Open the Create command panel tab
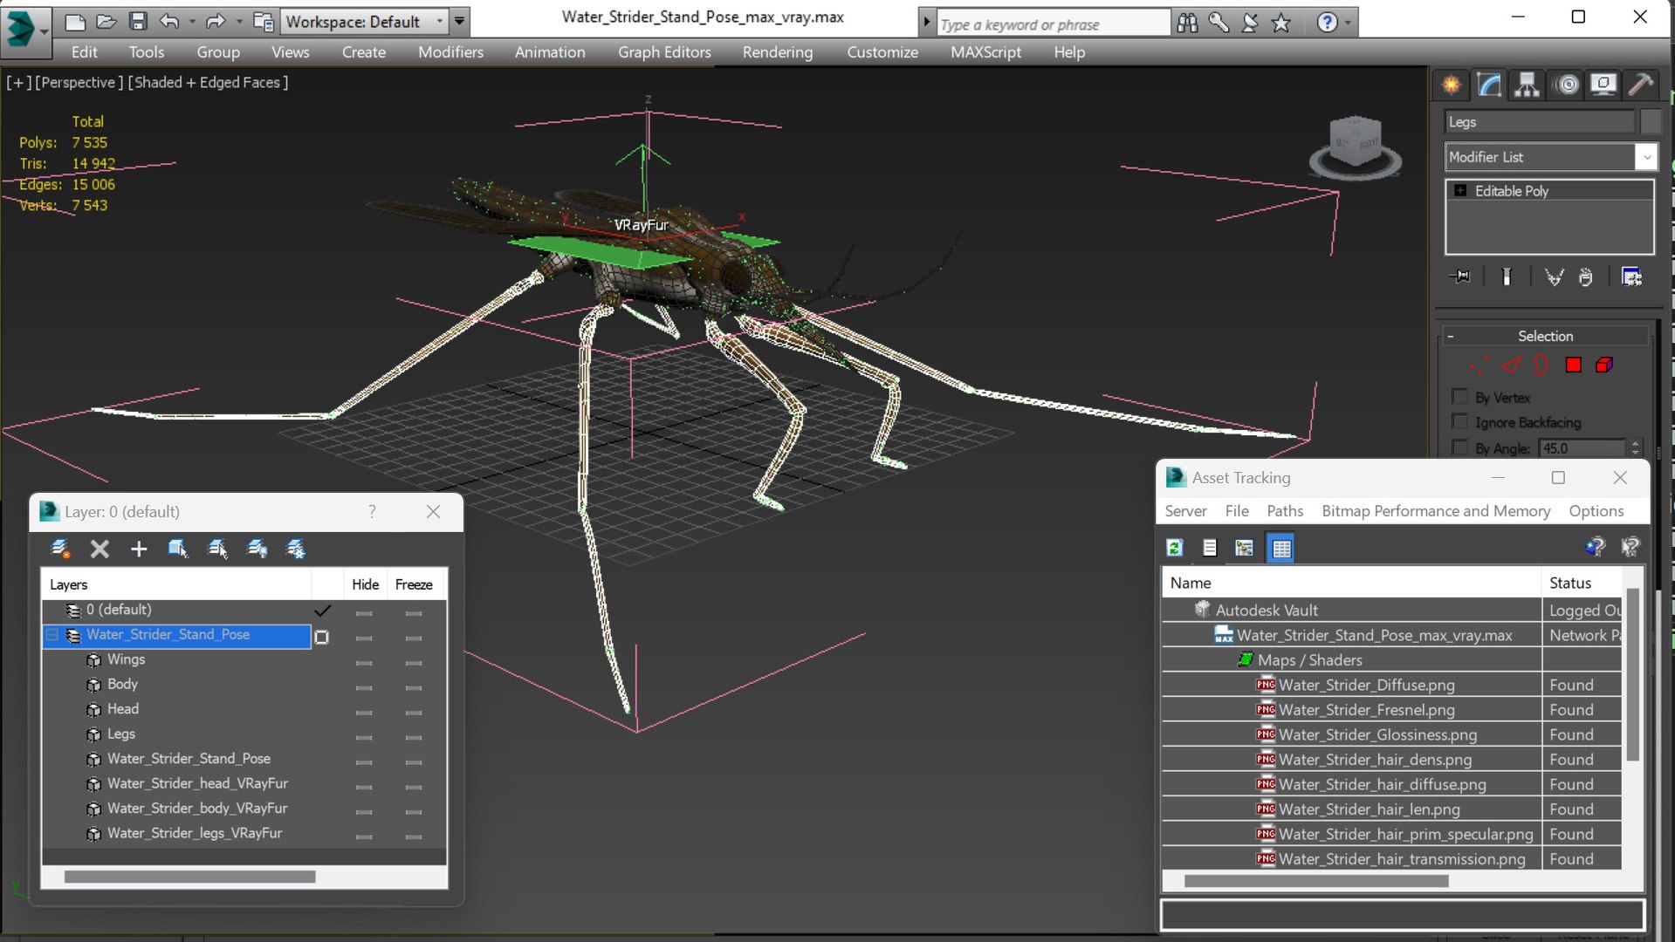Screen dimensions: 1675x942 coord(1451,85)
